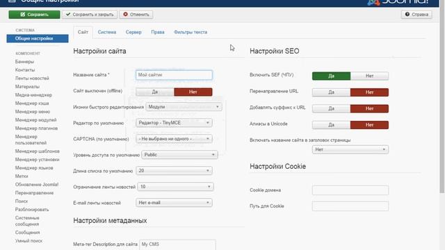The image size is (445, 250).
Task: Click the green Сохранить save button
Action: click(x=34, y=15)
